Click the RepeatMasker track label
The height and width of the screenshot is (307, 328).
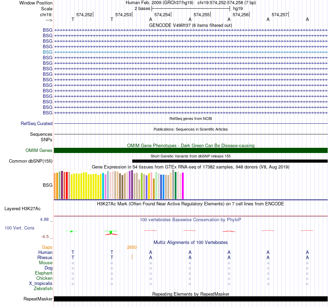38,299
